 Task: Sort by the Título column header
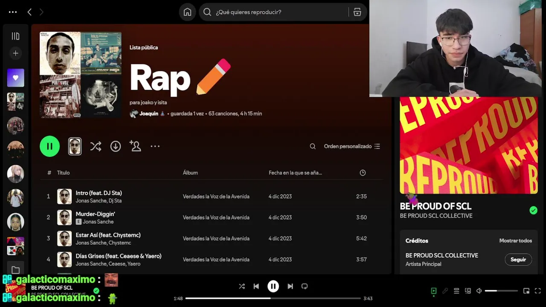coord(63,173)
